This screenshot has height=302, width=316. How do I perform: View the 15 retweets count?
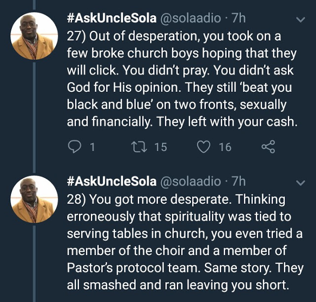click(160, 147)
